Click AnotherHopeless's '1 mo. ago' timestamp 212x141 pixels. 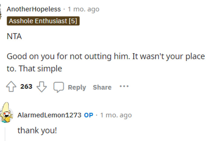coord(84,9)
